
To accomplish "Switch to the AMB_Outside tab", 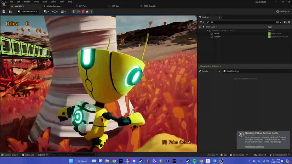I will [149, 6].
